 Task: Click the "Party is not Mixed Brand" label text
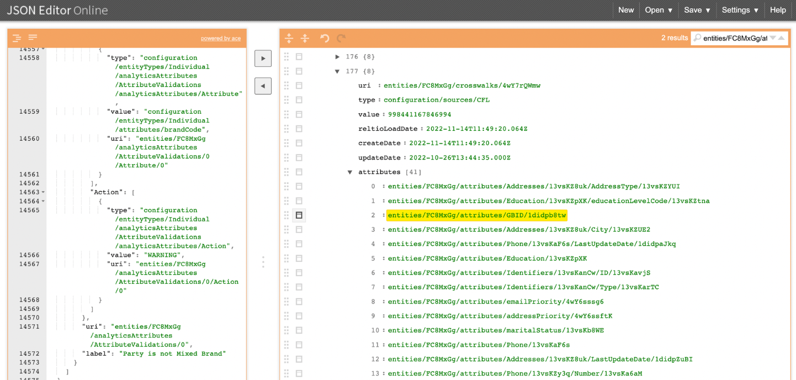pyautogui.click(x=173, y=353)
